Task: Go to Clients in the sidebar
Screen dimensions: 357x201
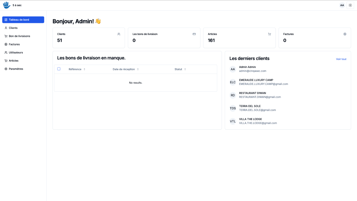Action: (13, 28)
